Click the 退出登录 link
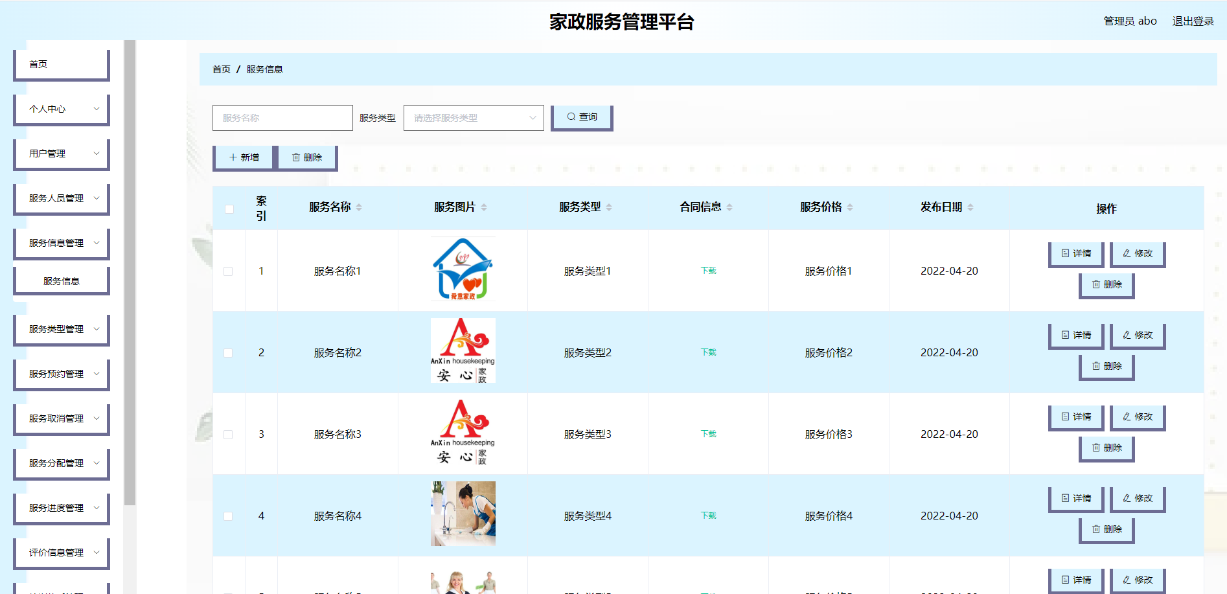 (x=1193, y=20)
